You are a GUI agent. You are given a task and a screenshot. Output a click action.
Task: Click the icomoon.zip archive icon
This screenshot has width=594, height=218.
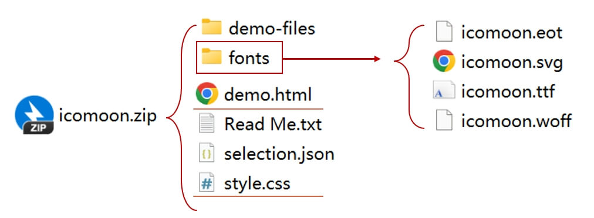34,115
